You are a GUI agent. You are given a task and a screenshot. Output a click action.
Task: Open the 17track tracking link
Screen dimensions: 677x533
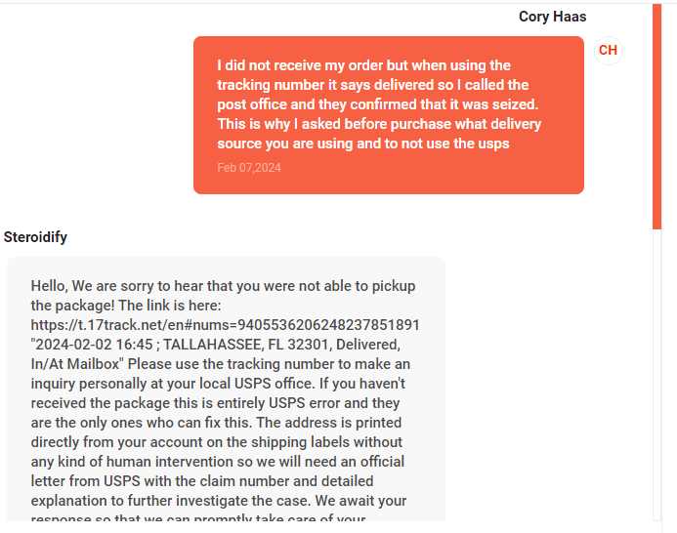point(225,324)
